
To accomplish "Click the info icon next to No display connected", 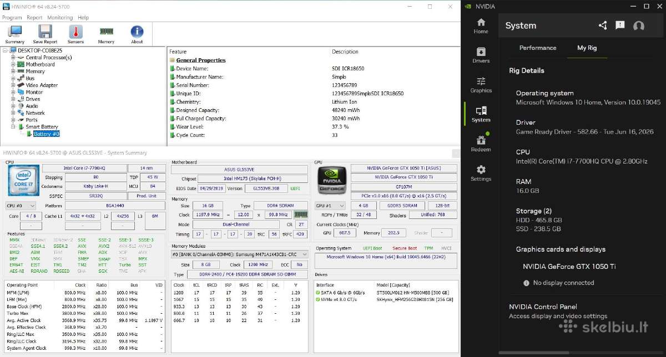I will coord(526,283).
